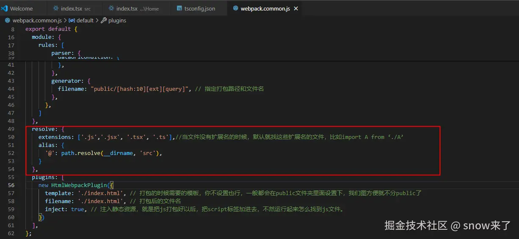
Task: Click path.resolve(__dirname, 'src') on line 52
Action: [x=110, y=153]
